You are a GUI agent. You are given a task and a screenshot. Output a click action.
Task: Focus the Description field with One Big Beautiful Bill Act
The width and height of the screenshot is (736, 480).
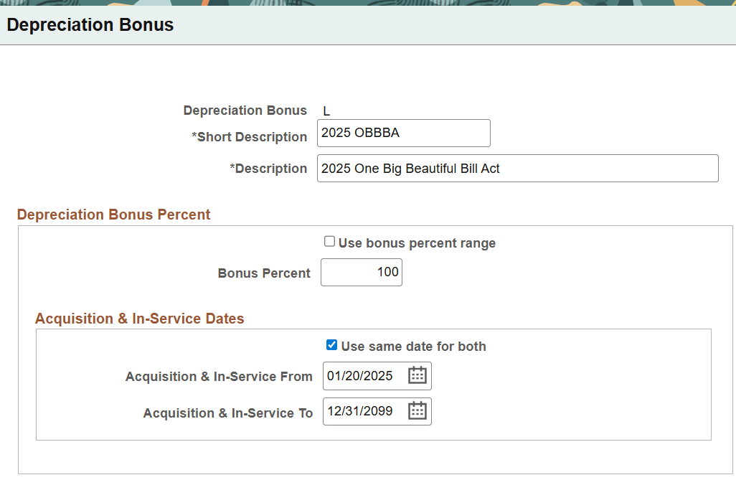click(516, 169)
